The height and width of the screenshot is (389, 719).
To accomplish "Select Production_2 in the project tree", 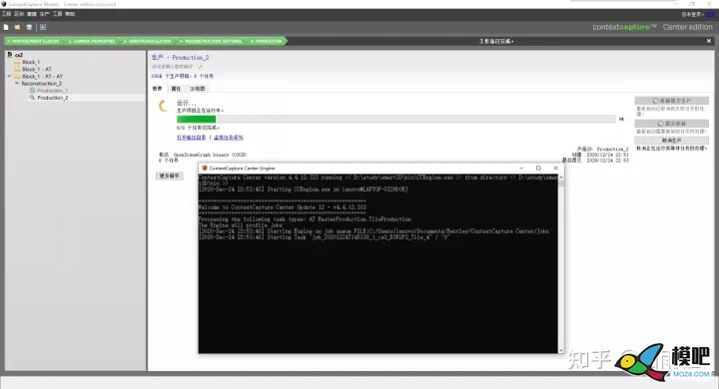I will click(x=52, y=98).
